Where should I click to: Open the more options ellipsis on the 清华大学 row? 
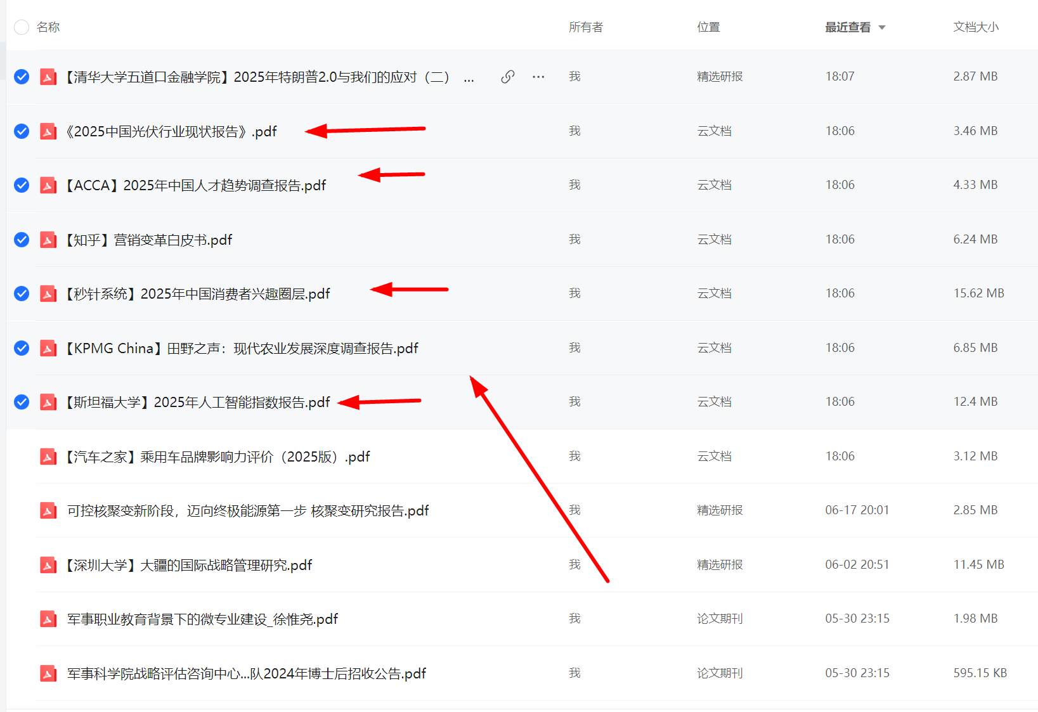[x=538, y=77]
